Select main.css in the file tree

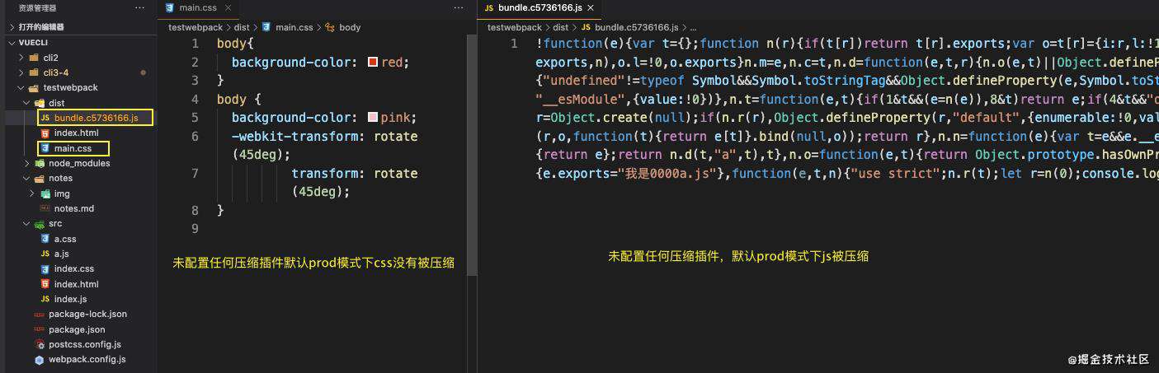73,148
